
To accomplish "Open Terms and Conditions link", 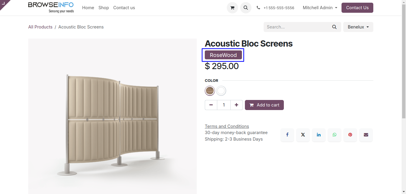I will click(x=227, y=126).
